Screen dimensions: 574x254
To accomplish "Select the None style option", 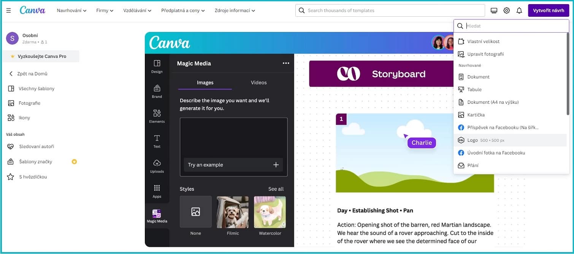I will click(x=195, y=212).
